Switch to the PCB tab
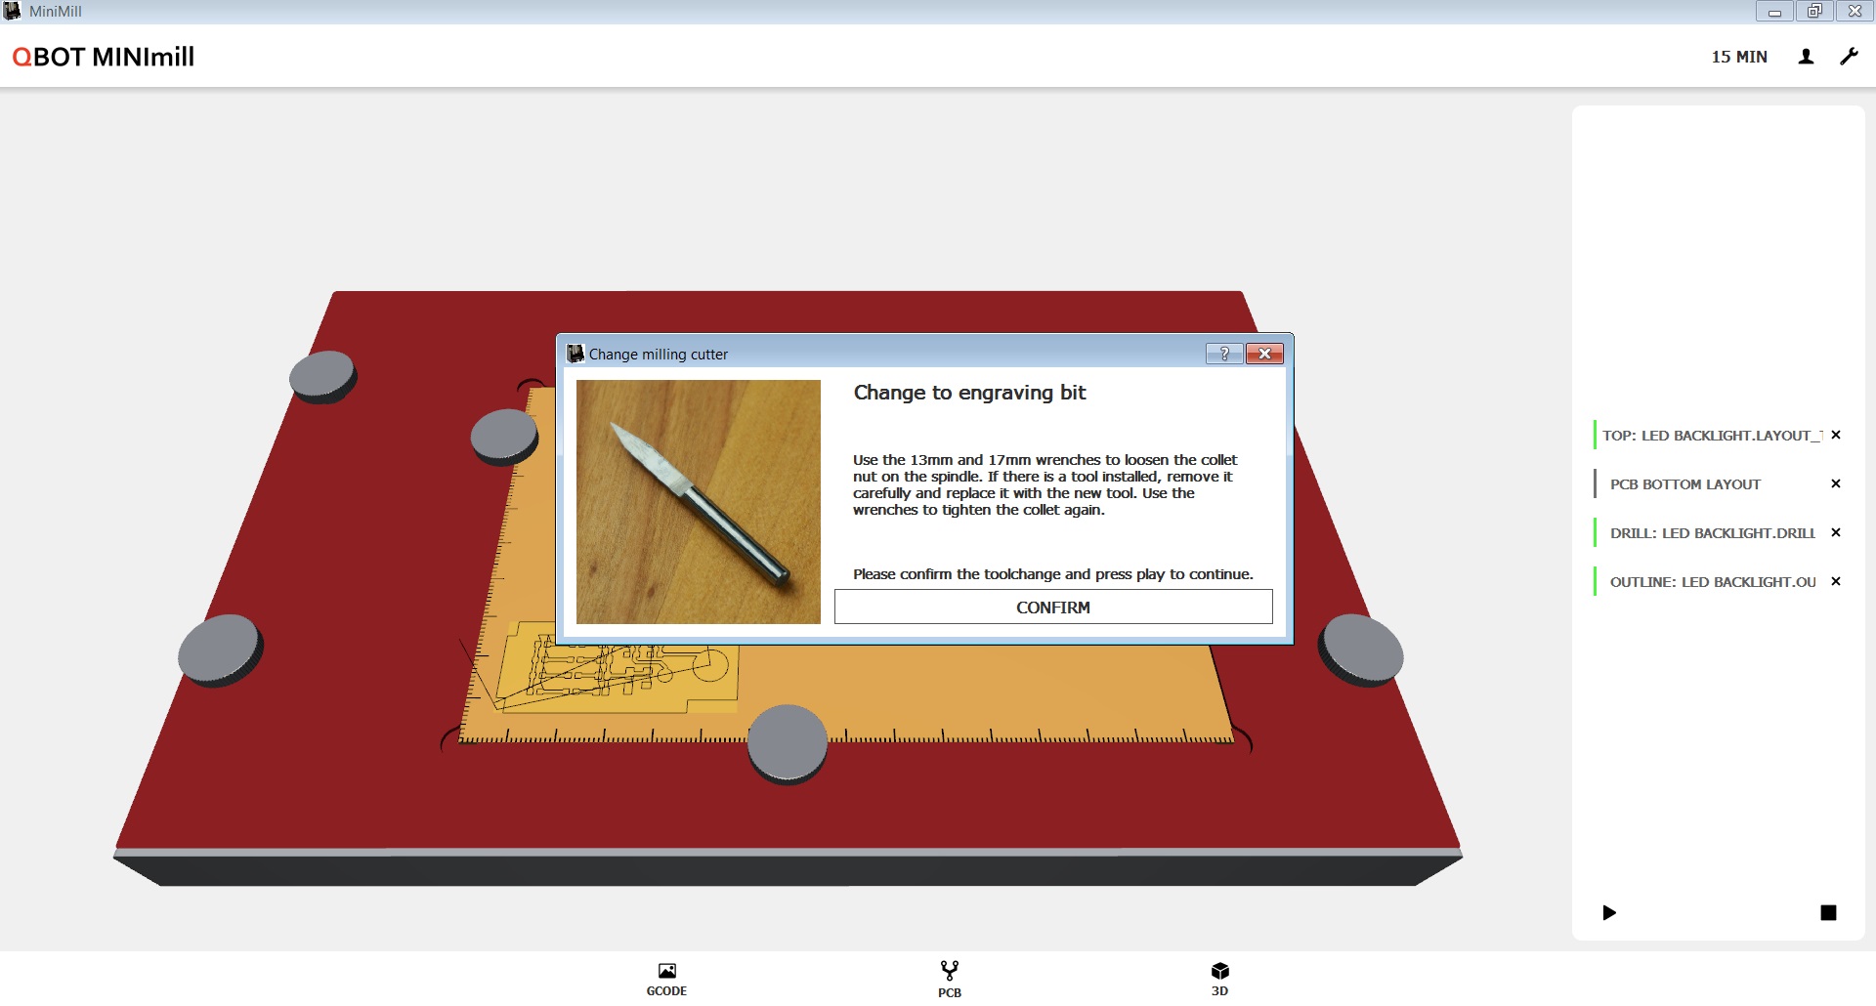Image resolution: width=1876 pixels, height=1006 pixels. click(x=949, y=979)
